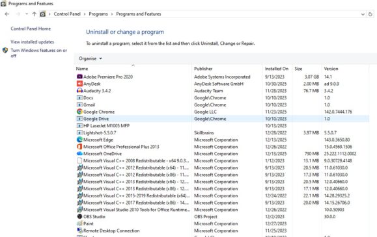Click the Audacity 3.4.2 headphones icon
Viewport: 377px width, 237px height.
point(79,91)
